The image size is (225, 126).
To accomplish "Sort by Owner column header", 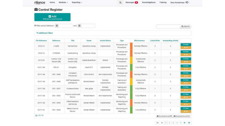I will point(89,41).
